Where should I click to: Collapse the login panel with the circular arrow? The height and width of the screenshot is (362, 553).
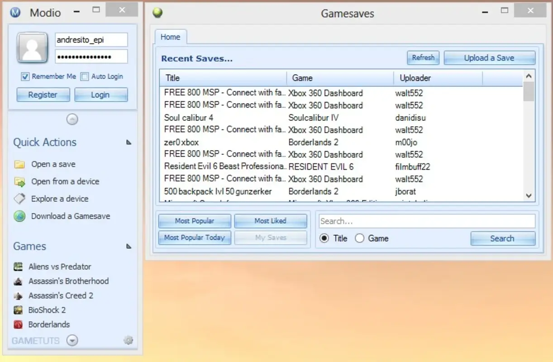pos(72,119)
